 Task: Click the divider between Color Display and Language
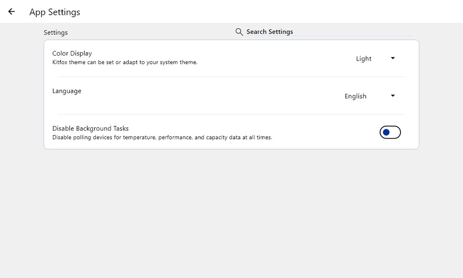pyautogui.click(x=231, y=76)
